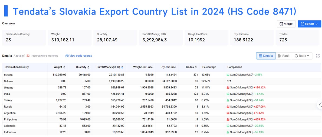Click the WeightUnitPrice column header
The image size is (322, 137).
pyautogui.click(x=143, y=67)
